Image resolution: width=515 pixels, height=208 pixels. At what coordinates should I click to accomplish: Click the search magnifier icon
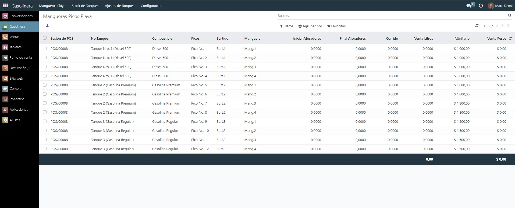tap(510, 16)
